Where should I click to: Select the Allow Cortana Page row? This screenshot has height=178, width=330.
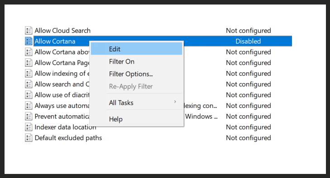(x=62, y=63)
